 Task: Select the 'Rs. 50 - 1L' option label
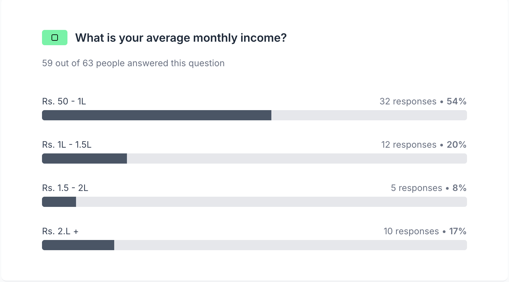coord(64,101)
